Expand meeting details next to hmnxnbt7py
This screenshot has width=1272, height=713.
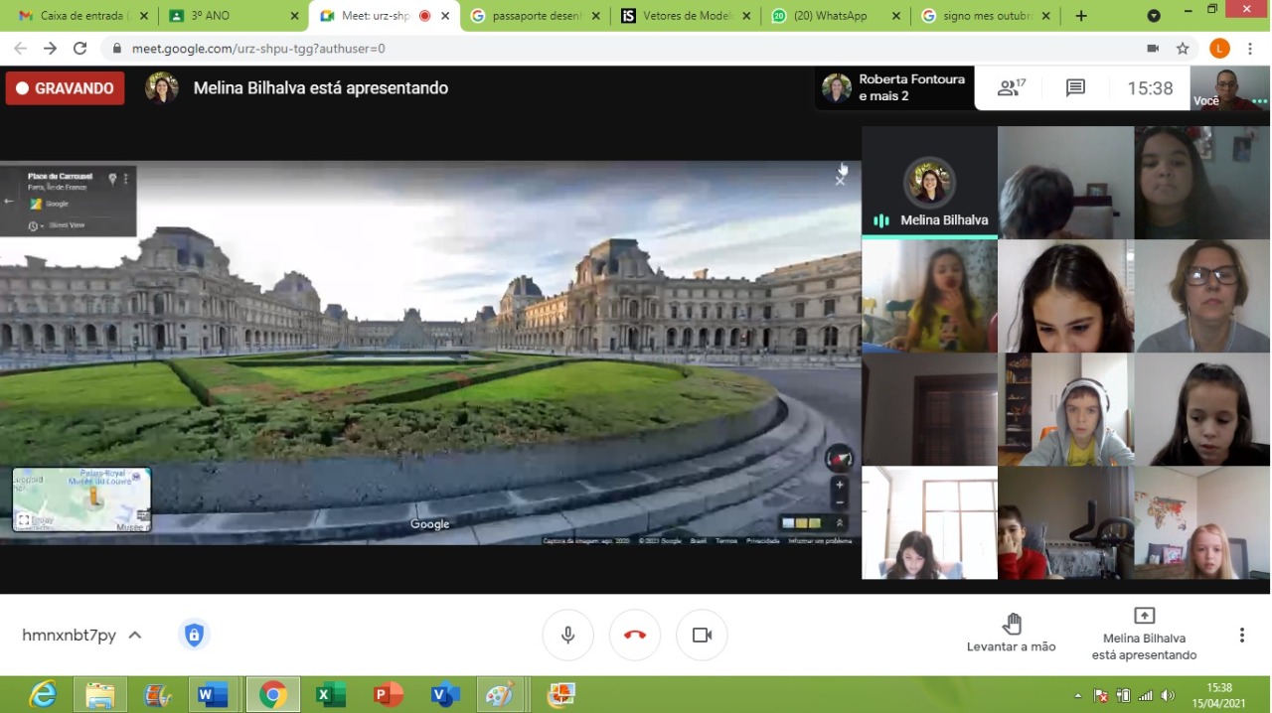click(135, 636)
